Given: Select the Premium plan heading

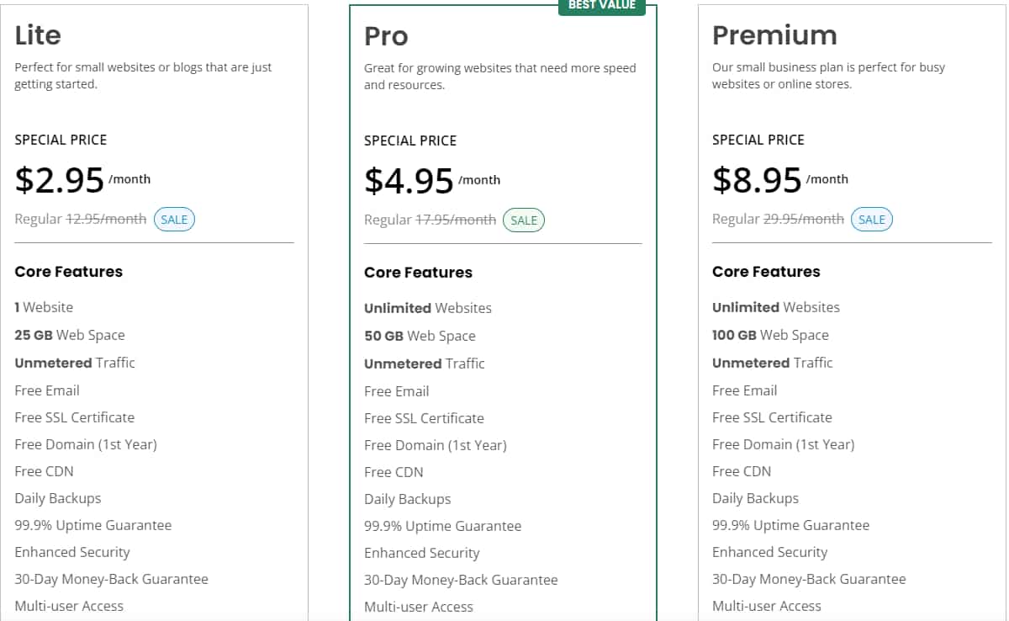Looking at the screenshot, I should (x=774, y=35).
